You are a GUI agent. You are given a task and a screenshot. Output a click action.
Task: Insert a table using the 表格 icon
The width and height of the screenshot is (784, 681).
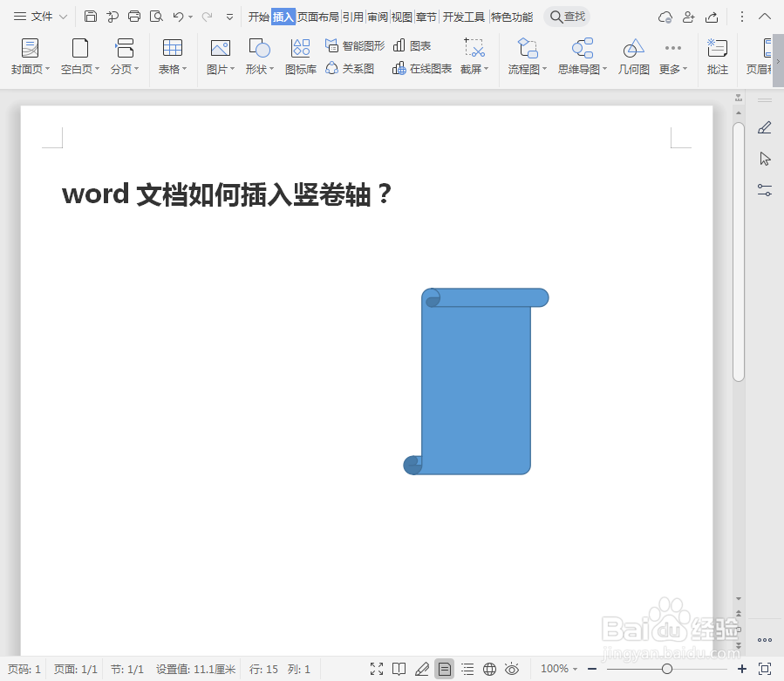(172, 54)
